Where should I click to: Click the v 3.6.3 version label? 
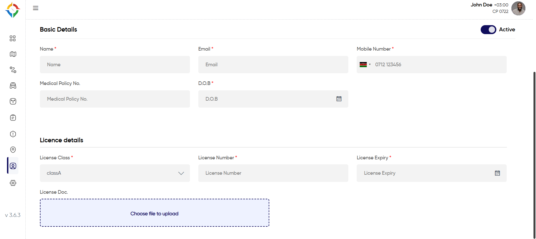pos(13,215)
